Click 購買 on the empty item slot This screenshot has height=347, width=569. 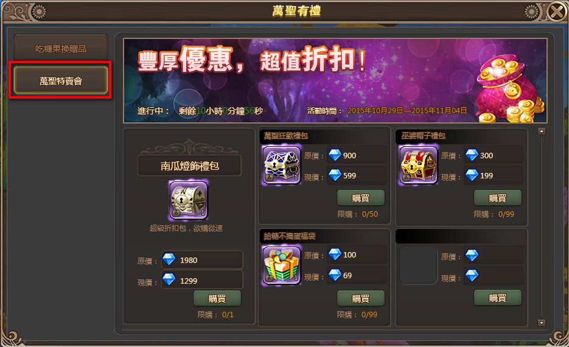pyautogui.click(x=497, y=298)
